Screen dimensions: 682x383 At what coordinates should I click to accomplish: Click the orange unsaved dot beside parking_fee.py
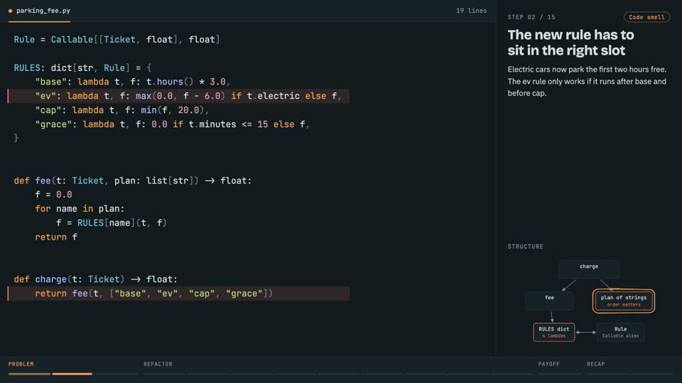[x=11, y=11]
